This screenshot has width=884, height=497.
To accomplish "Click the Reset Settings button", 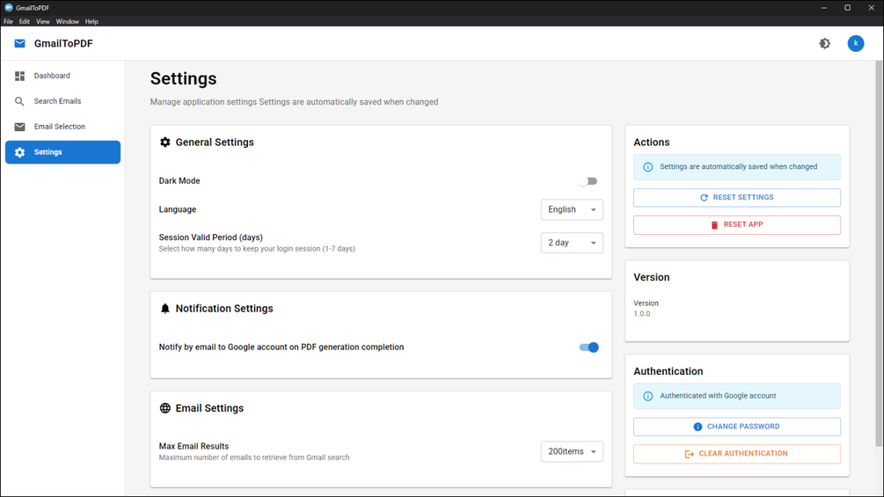I will 736,198.
